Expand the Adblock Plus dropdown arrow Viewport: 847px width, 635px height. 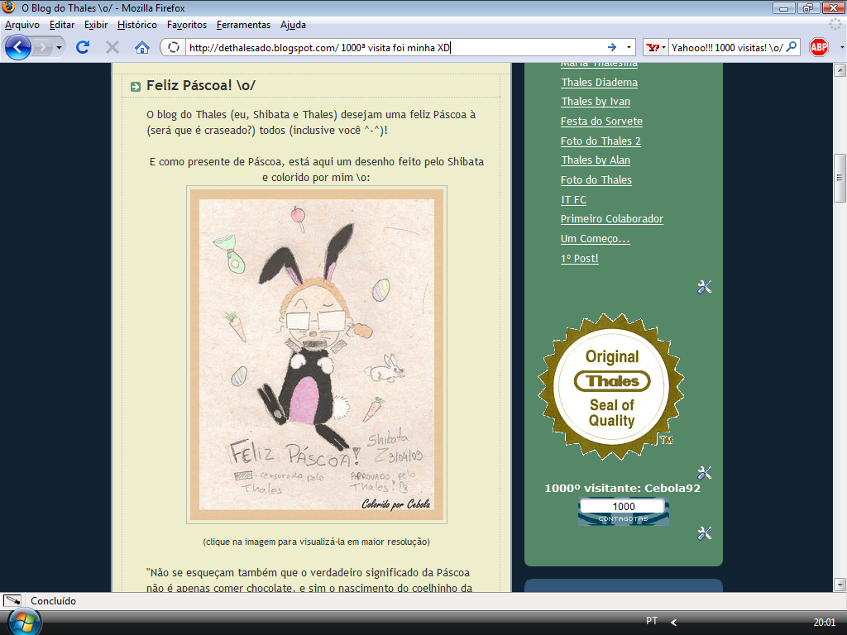[840, 48]
